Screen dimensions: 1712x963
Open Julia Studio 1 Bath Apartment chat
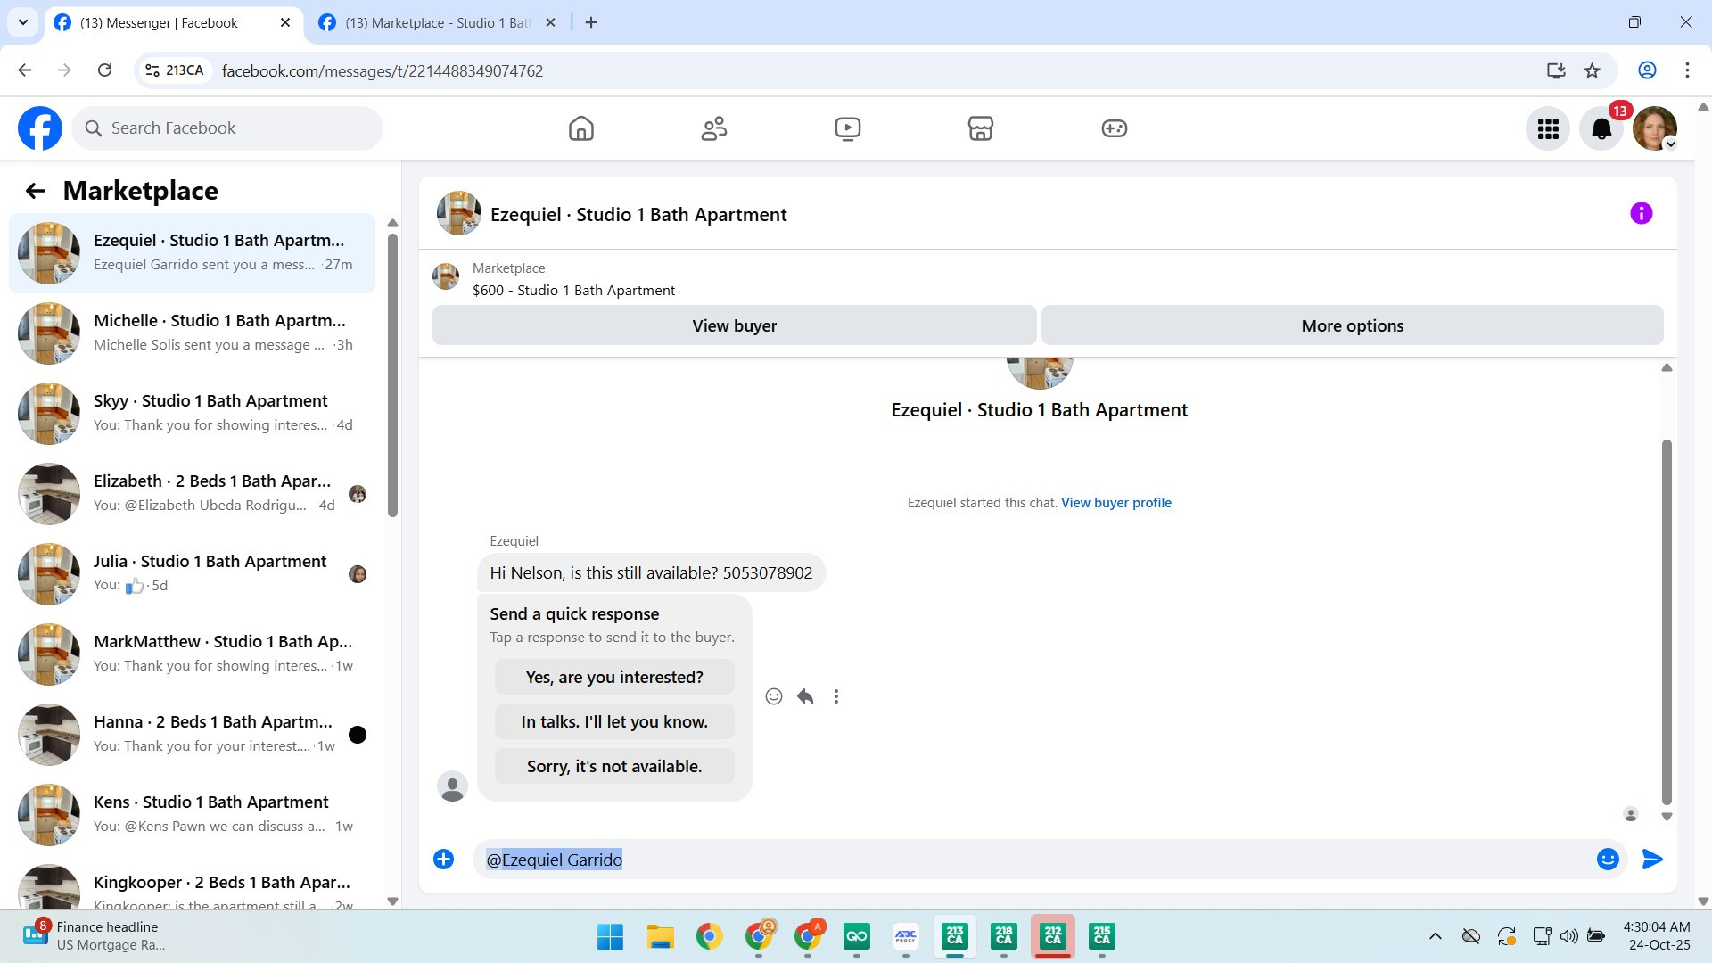click(192, 574)
